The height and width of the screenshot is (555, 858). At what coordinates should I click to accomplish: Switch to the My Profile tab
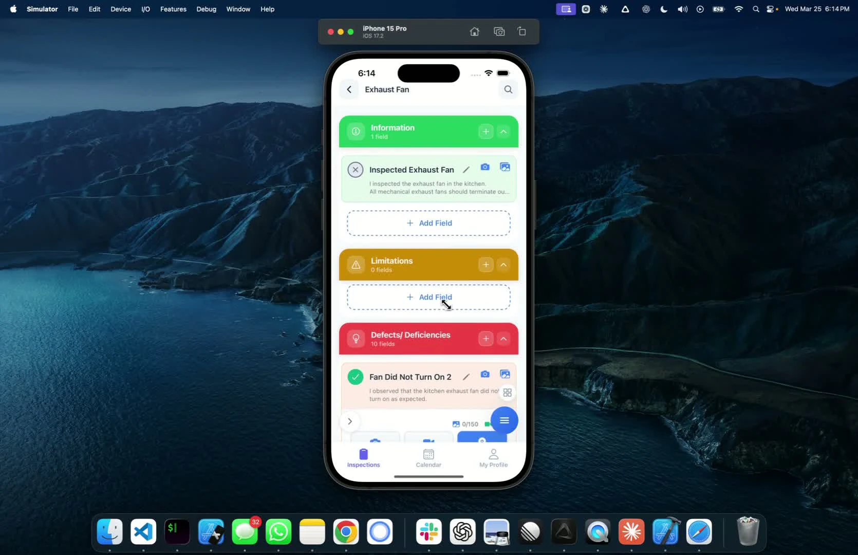[x=493, y=458]
